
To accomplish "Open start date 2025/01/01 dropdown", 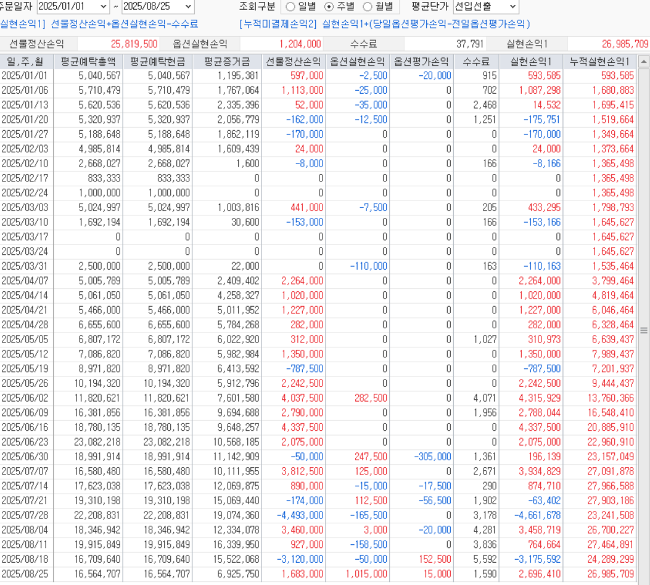I will tap(103, 6).
